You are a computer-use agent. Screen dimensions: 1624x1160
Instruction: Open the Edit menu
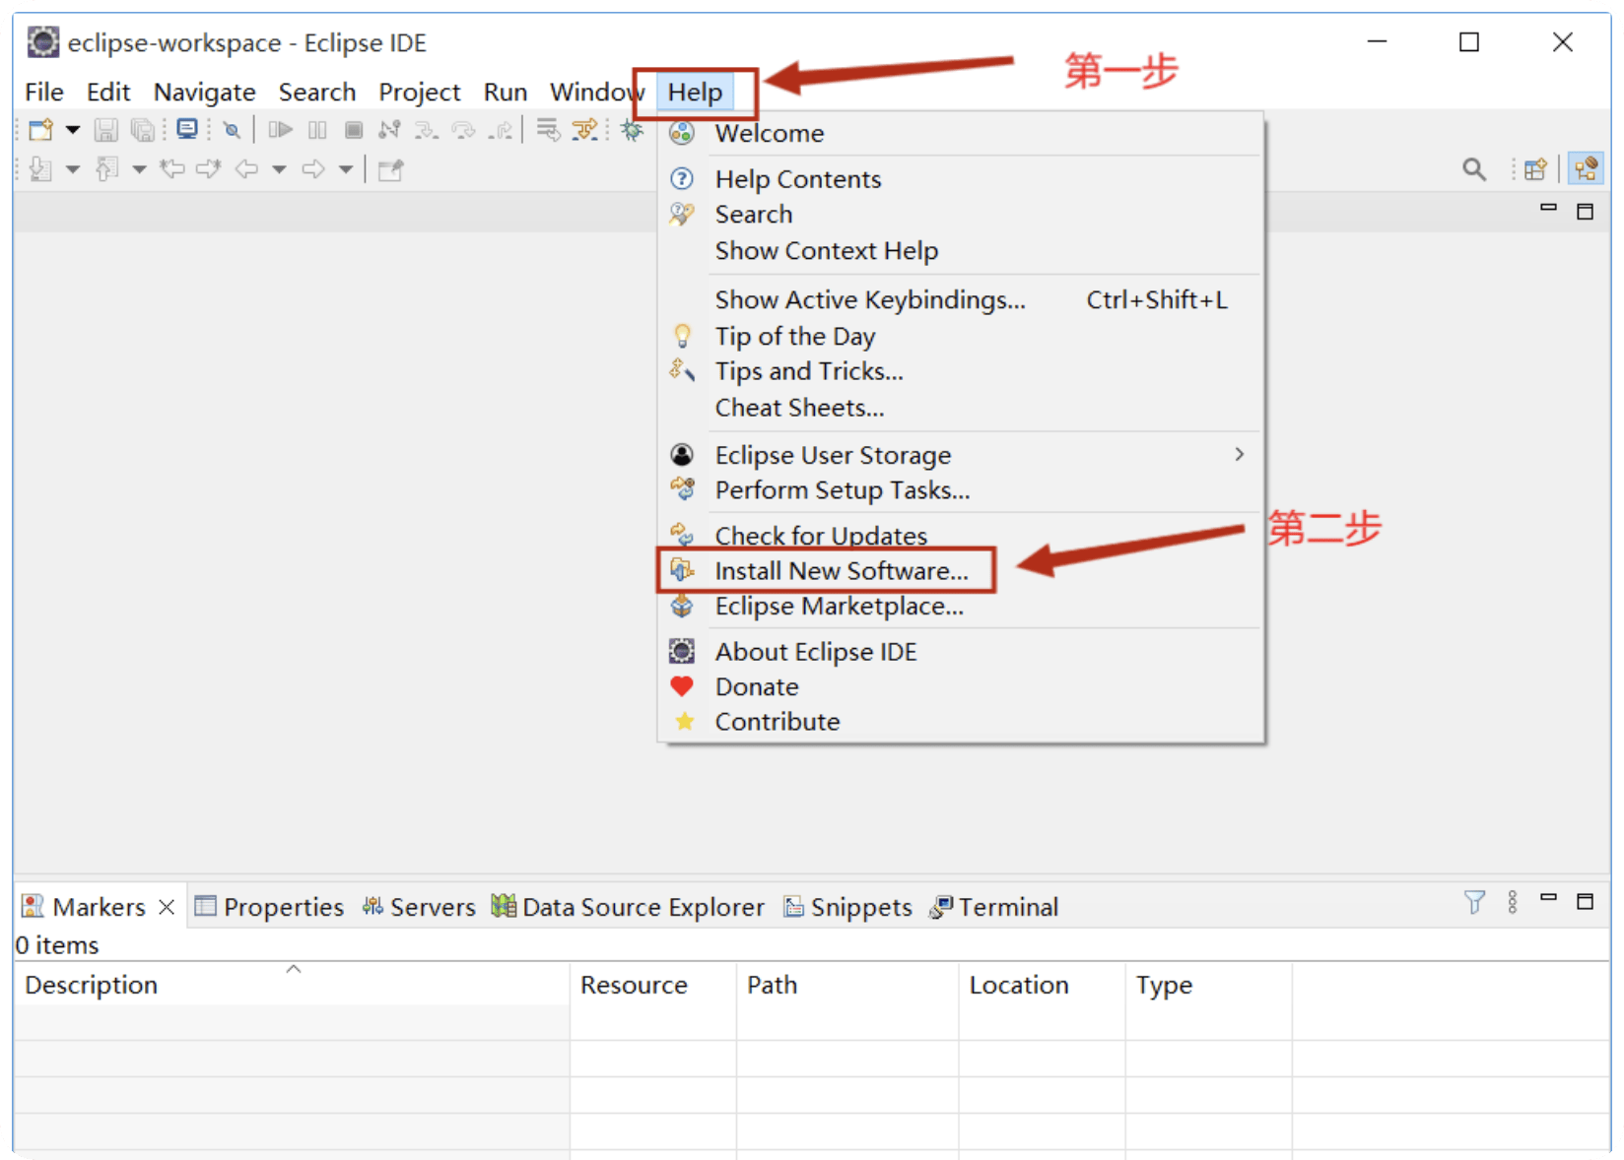tap(108, 92)
